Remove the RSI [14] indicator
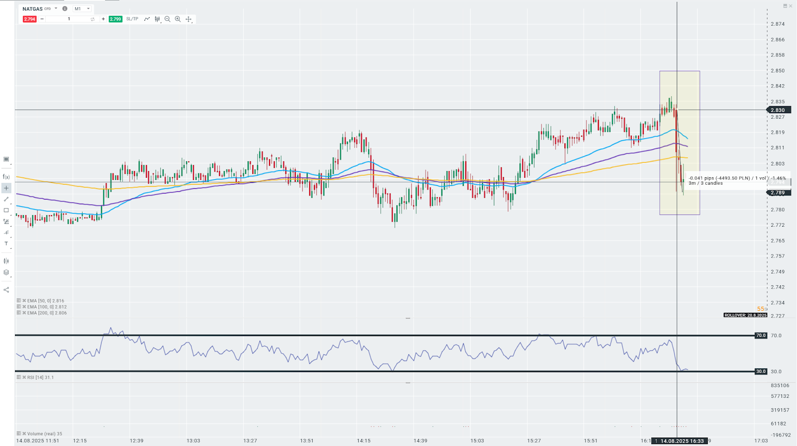The width and height of the screenshot is (797, 446). pos(24,377)
